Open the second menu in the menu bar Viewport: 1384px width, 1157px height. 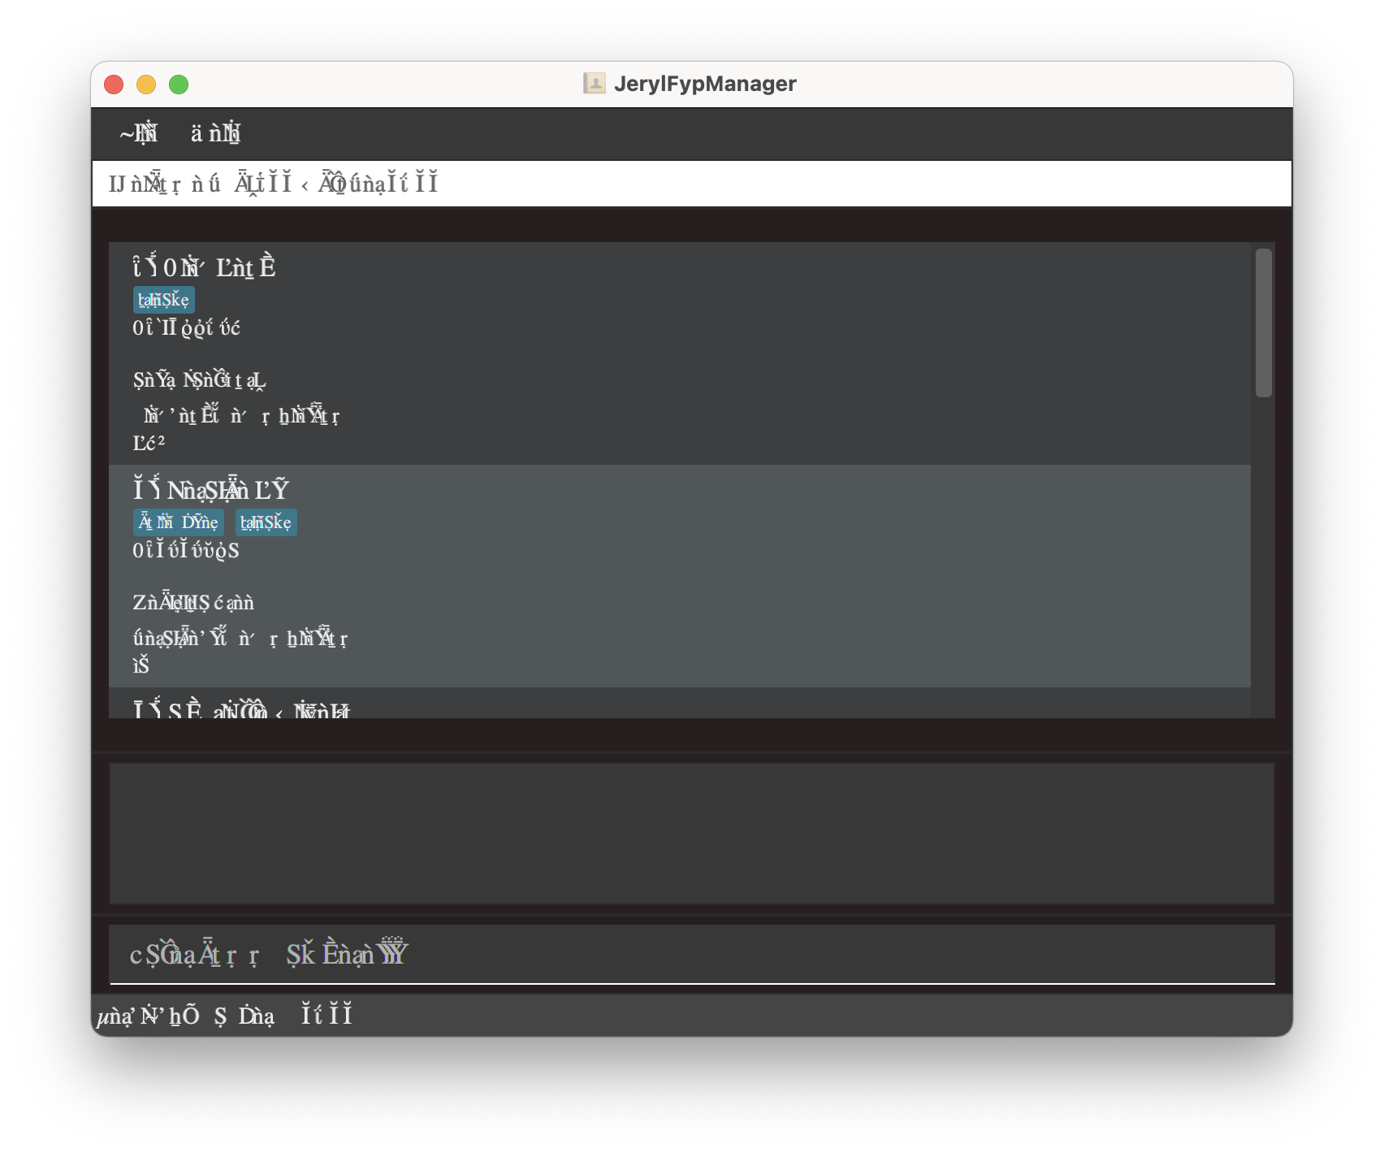[215, 133]
